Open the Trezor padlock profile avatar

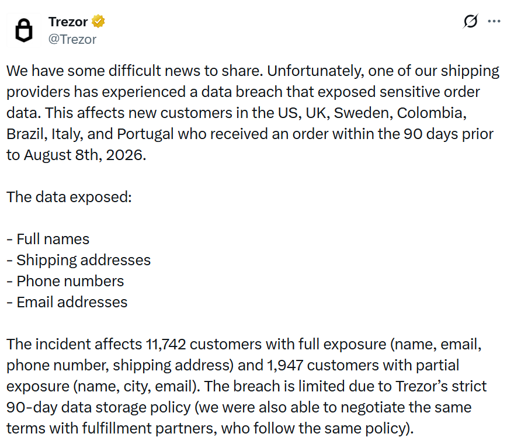(x=24, y=30)
